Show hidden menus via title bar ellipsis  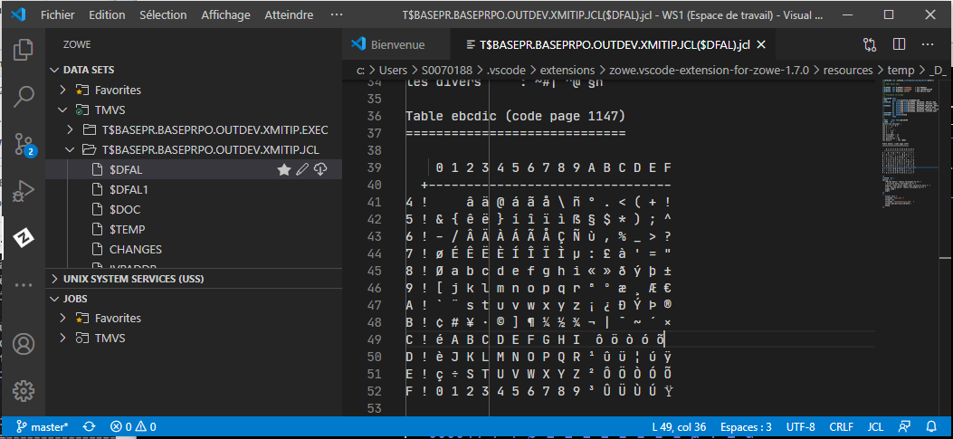[336, 14]
